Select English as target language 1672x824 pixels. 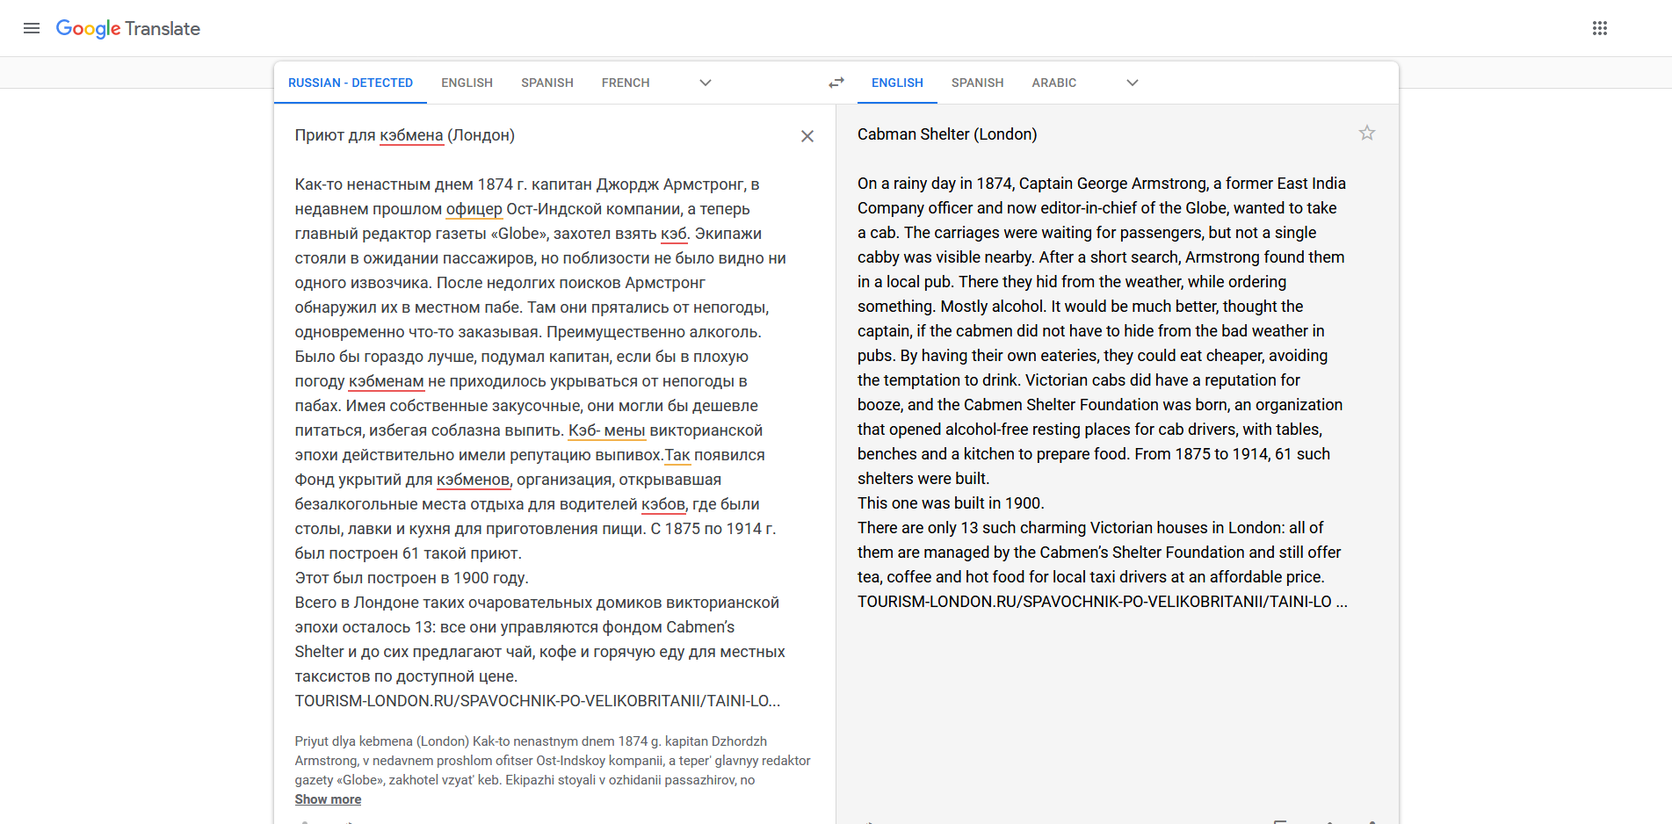pyautogui.click(x=897, y=83)
